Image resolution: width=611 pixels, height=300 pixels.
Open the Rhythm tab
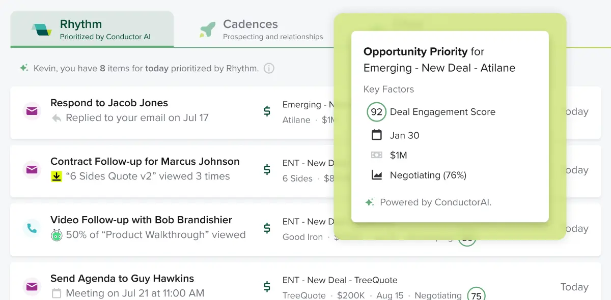tap(92, 29)
